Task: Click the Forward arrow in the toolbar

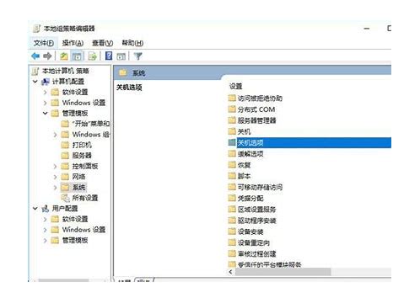Action: (x=47, y=56)
